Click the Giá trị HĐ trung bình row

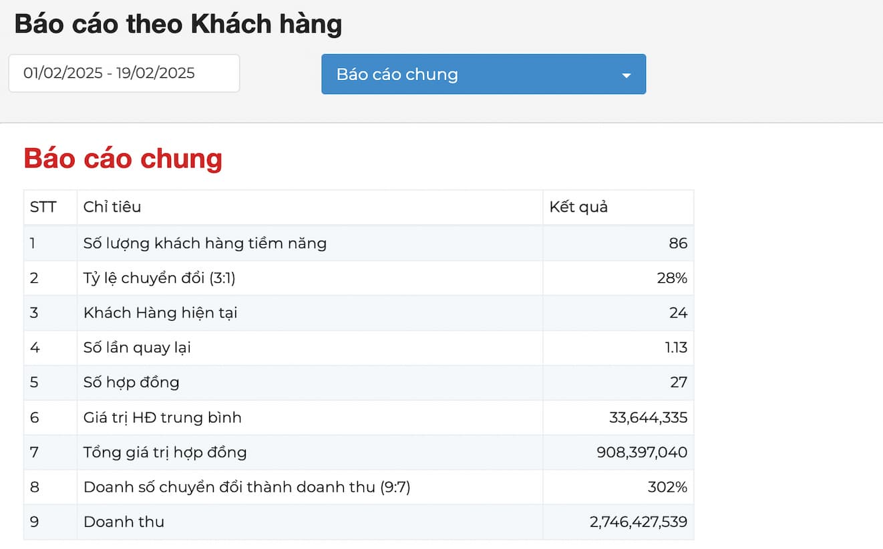(162, 418)
